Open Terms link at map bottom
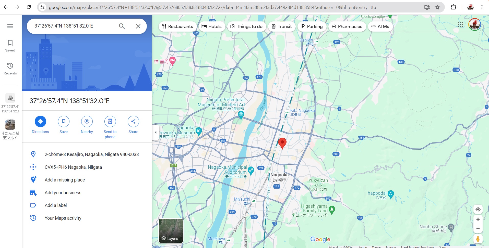 click(x=376, y=247)
